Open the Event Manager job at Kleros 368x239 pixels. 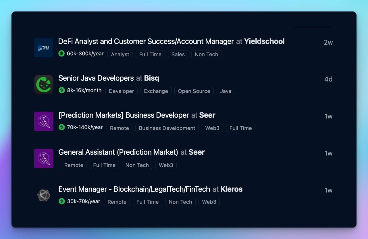pyautogui.click(x=134, y=189)
